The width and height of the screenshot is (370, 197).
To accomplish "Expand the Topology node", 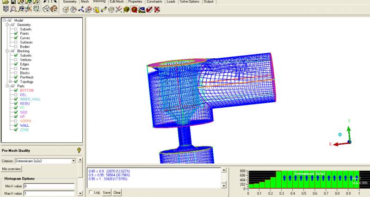I will click(x=10, y=82).
